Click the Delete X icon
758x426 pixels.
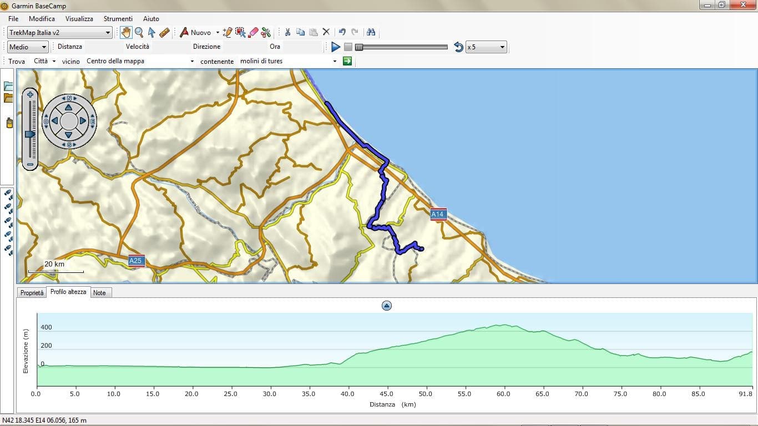(326, 32)
